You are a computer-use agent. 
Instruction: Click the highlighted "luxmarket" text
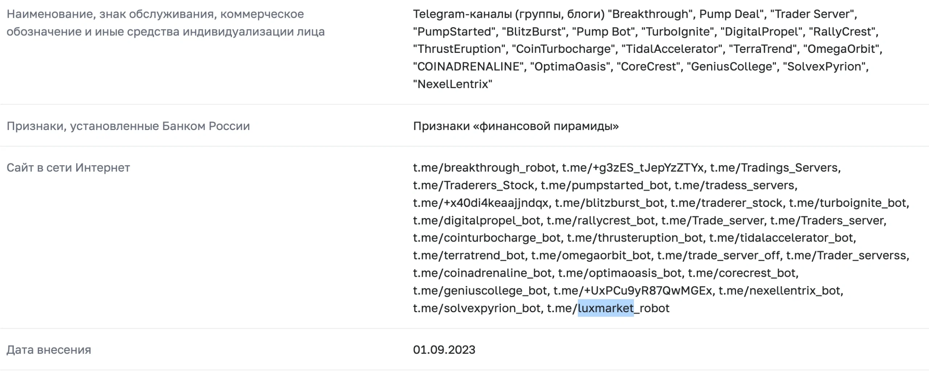605,308
